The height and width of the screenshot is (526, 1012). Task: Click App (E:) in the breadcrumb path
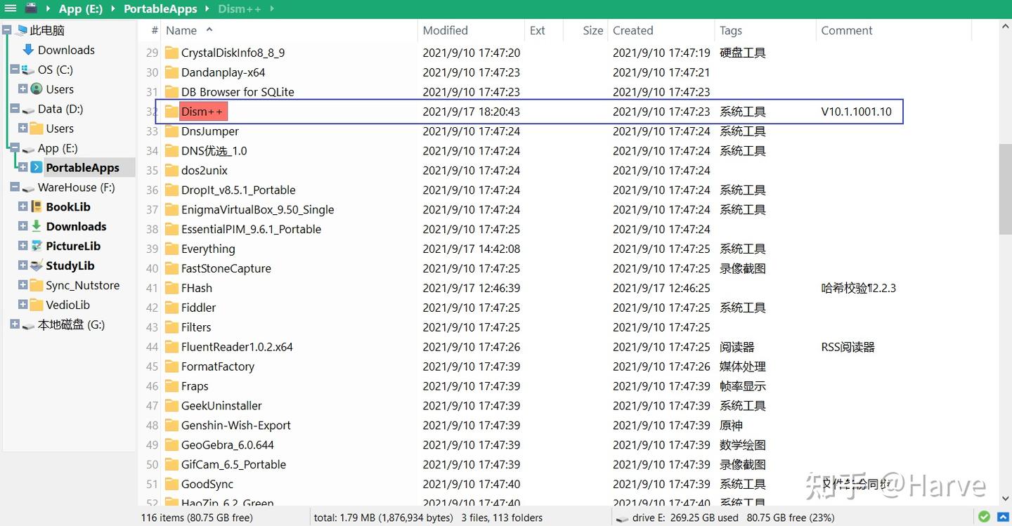[x=81, y=8]
